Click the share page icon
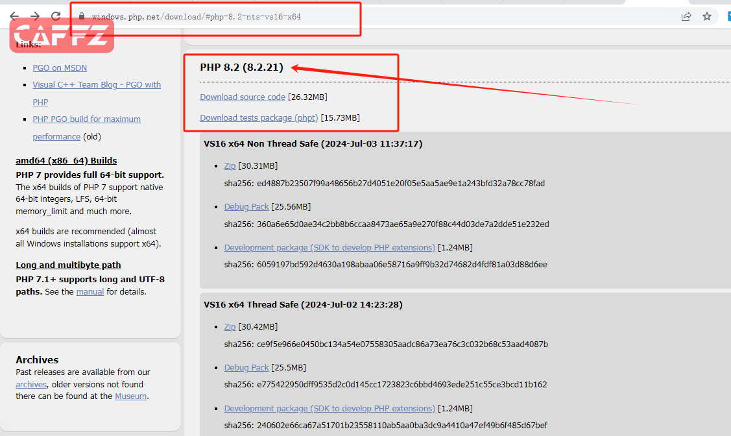This screenshot has height=436, width=731. pyautogui.click(x=686, y=16)
